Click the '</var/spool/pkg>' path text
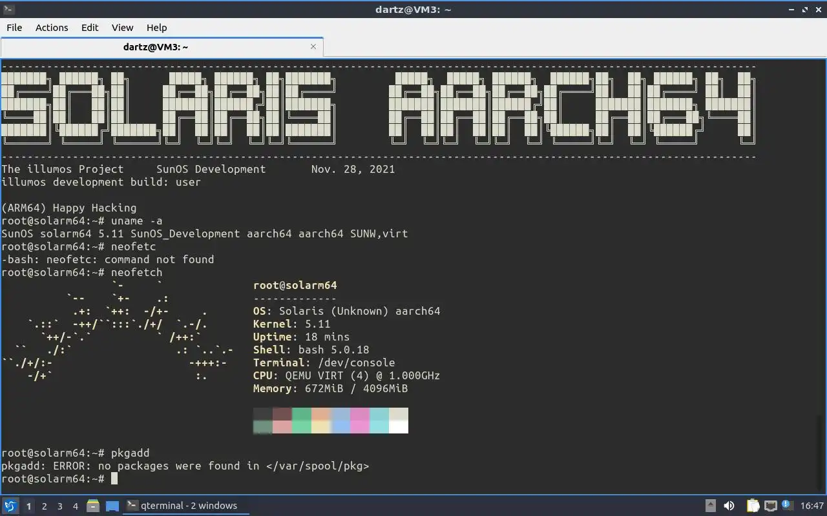This screenshot has height=516, width=827. click(x=317, y=466)
